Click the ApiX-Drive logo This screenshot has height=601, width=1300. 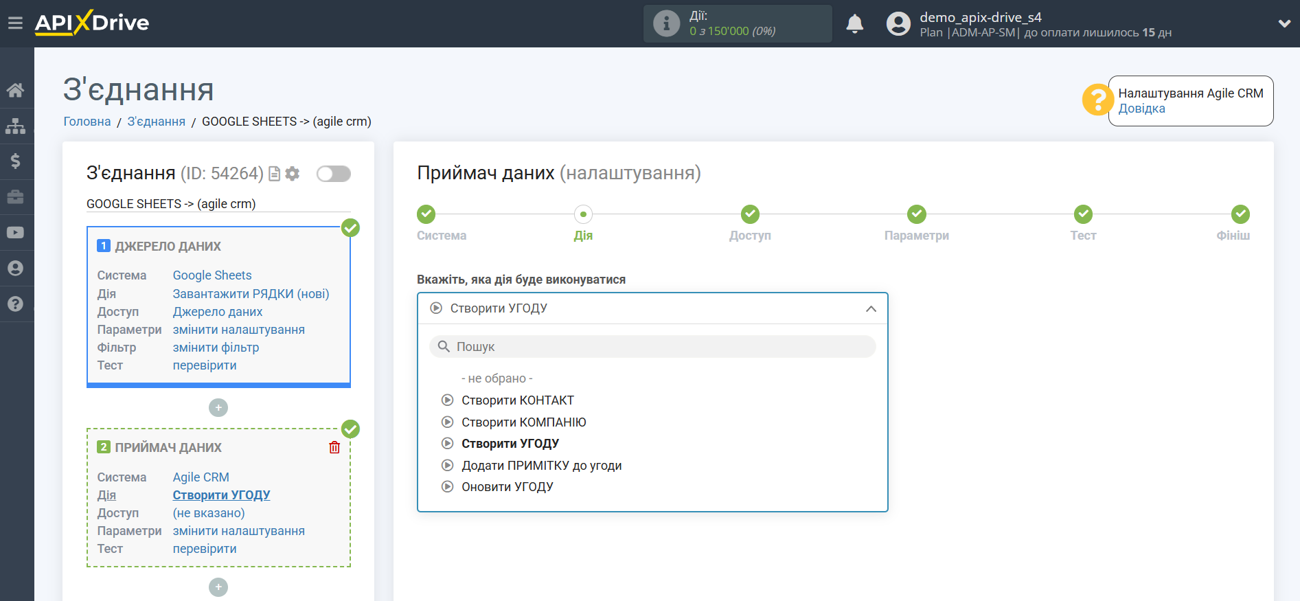pyautogui.click(x=92, y=23)
